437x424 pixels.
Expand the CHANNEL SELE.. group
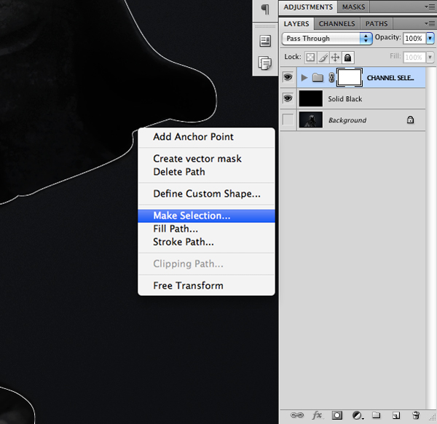[x=304, y=77]
